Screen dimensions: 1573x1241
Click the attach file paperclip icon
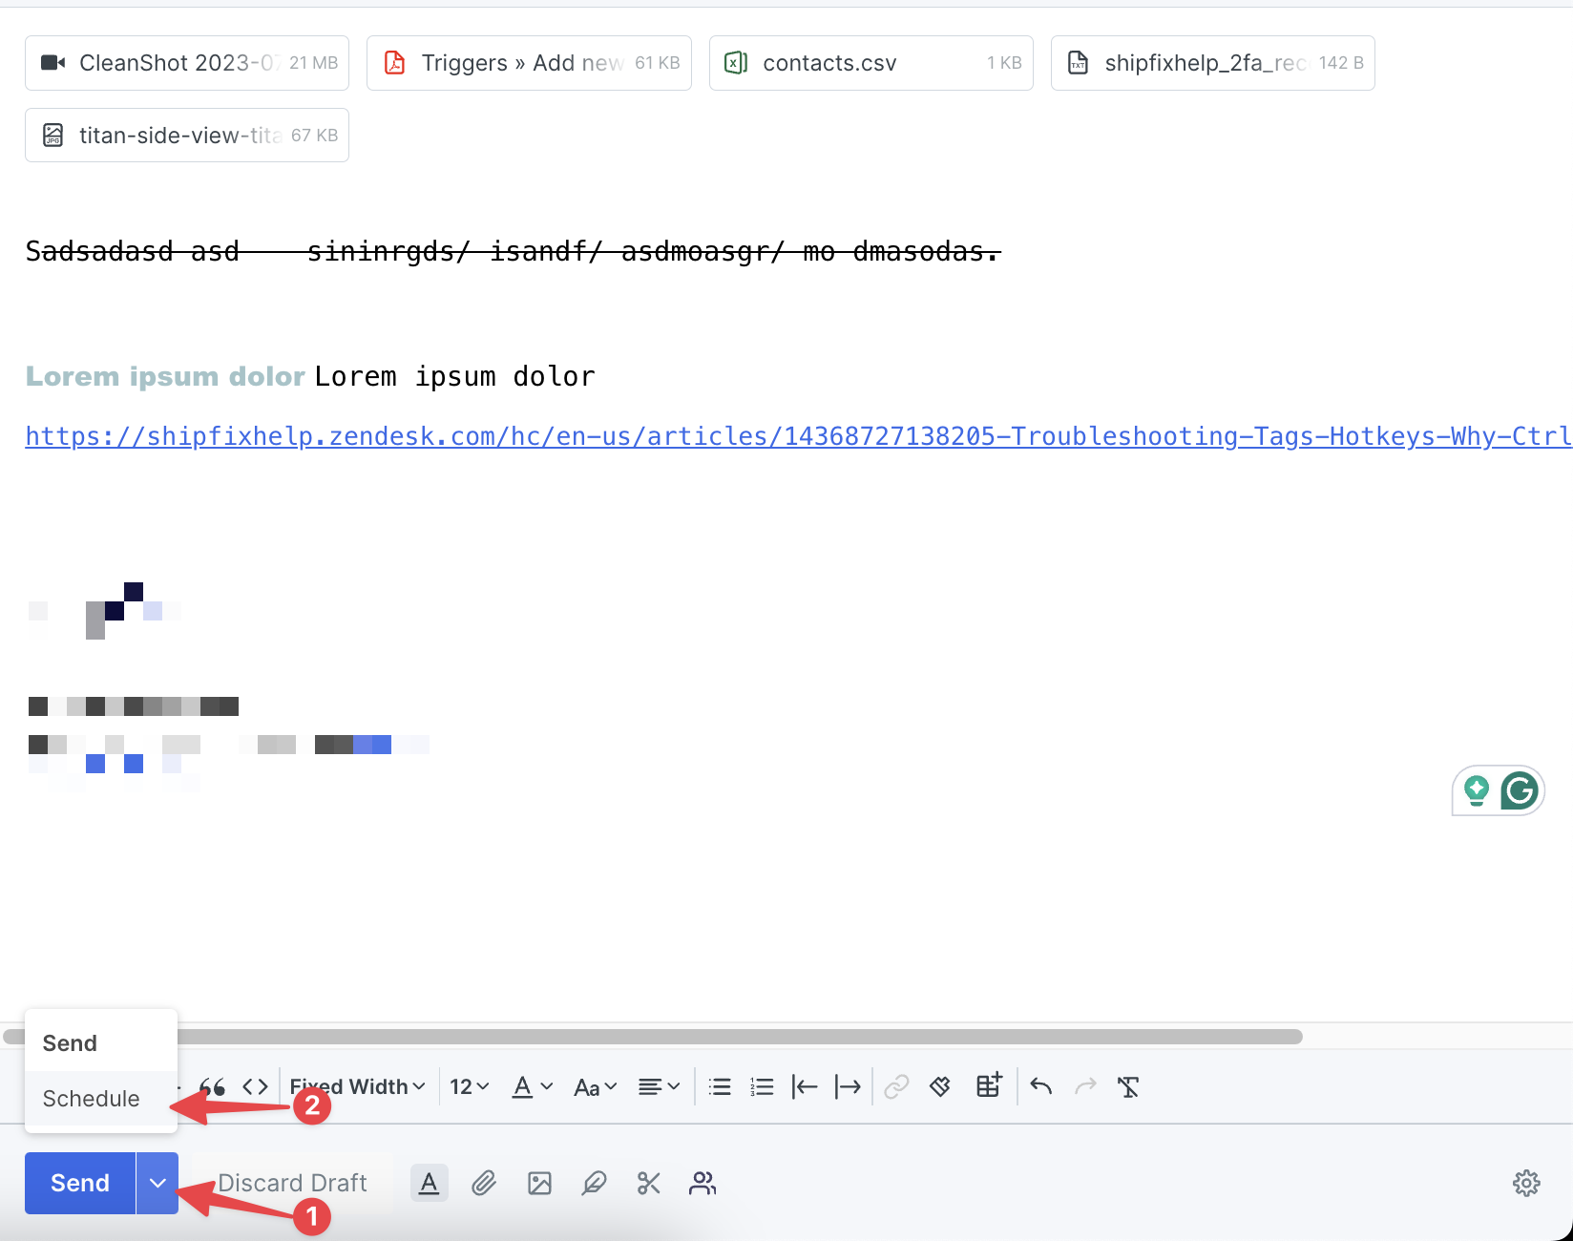(x=484, y=1184)
